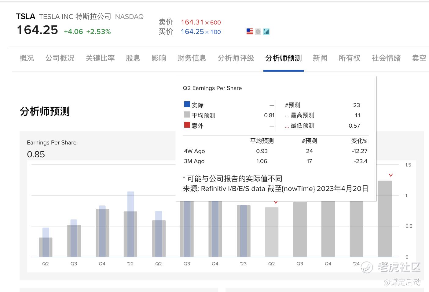Click the gray 平均预测 legend swatch
429x292 pixels.
187,114
